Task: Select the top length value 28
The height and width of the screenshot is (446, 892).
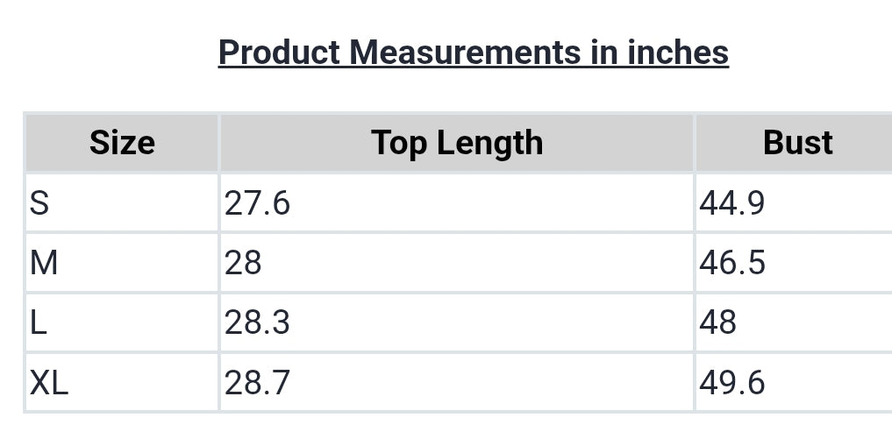Action: click(x=243, y=263)
